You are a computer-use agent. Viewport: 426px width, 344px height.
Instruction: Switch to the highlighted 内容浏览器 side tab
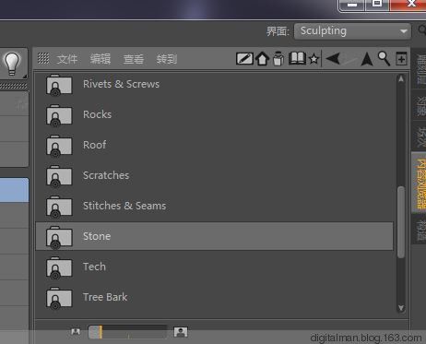pos(420,183)
